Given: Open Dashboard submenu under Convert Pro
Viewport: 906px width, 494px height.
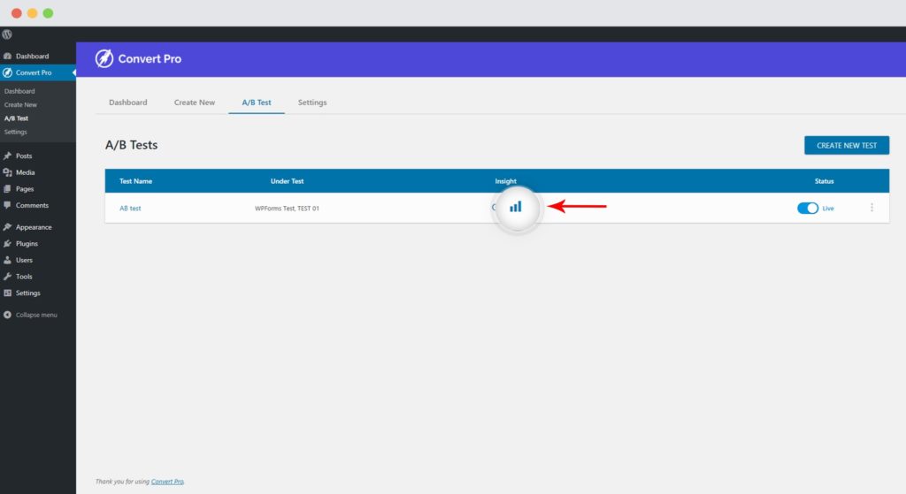Looking at the screenshot, I should pos(19,91).
